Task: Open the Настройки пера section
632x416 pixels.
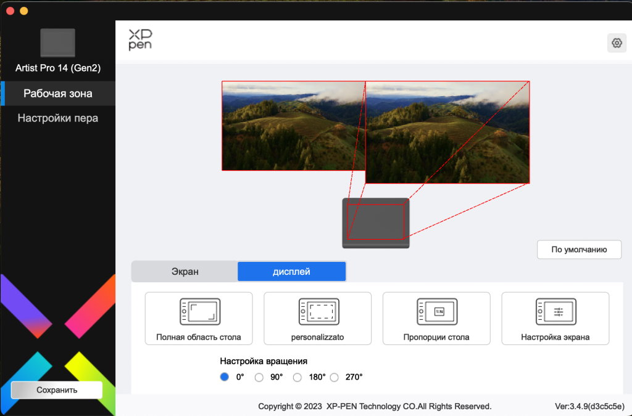Action: point(58,118)
